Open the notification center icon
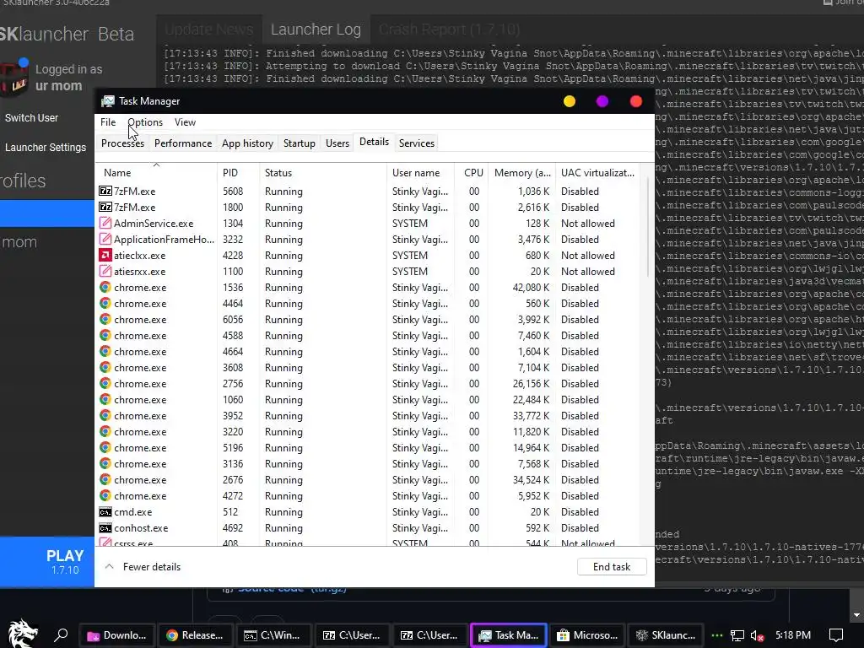The width and height of the screenshot is (864, 648). (x=836, y=636)
